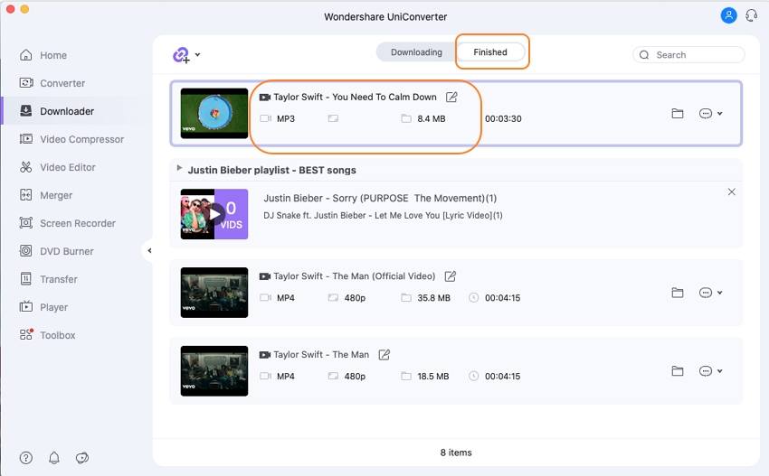This screenshot has height=476, width=769.
Task: Edit title of Taylor Swift - The Man
Action: coord(384,355)
